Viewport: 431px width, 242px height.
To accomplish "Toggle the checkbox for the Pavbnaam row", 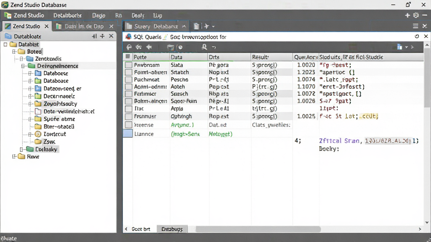I will pyautogui.click(x=128, y=65).
